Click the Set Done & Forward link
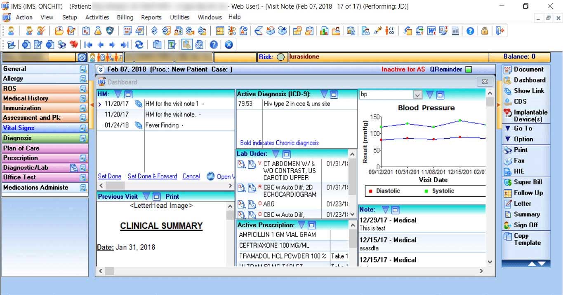Viewport: 563px width, 295px height. click(152, 176)
